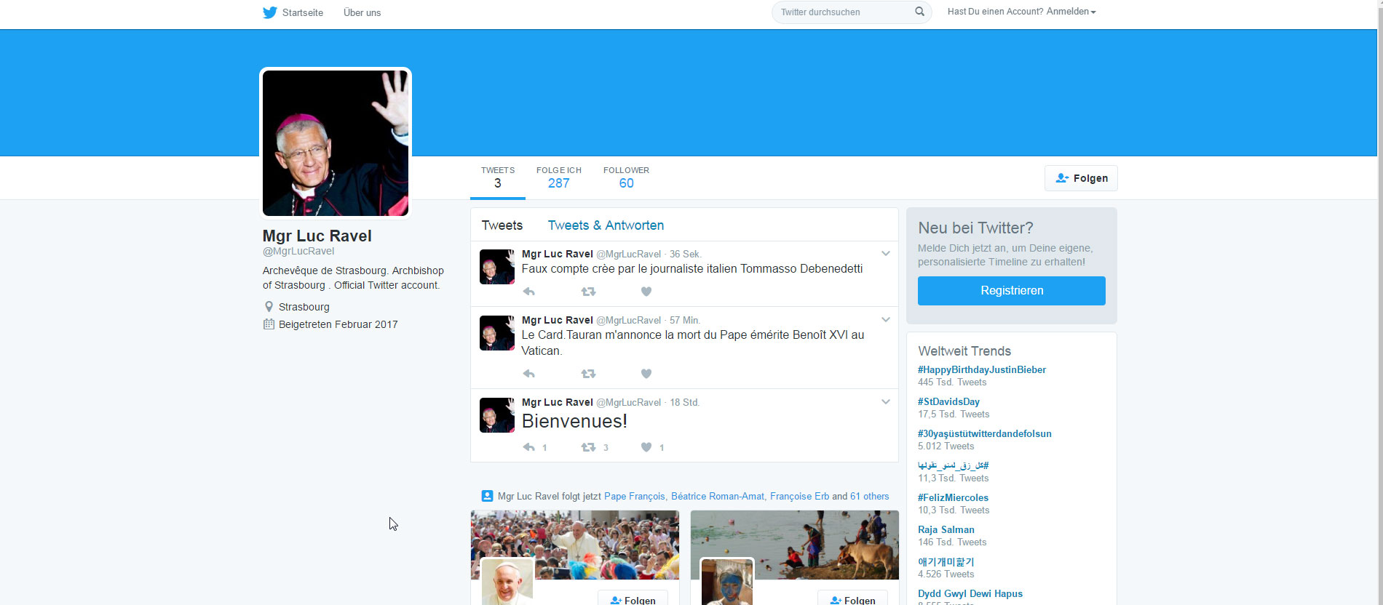Screen dimensions: 1383x605
Task: Retweet the Faux compte tweet
Action: [588, 292]
